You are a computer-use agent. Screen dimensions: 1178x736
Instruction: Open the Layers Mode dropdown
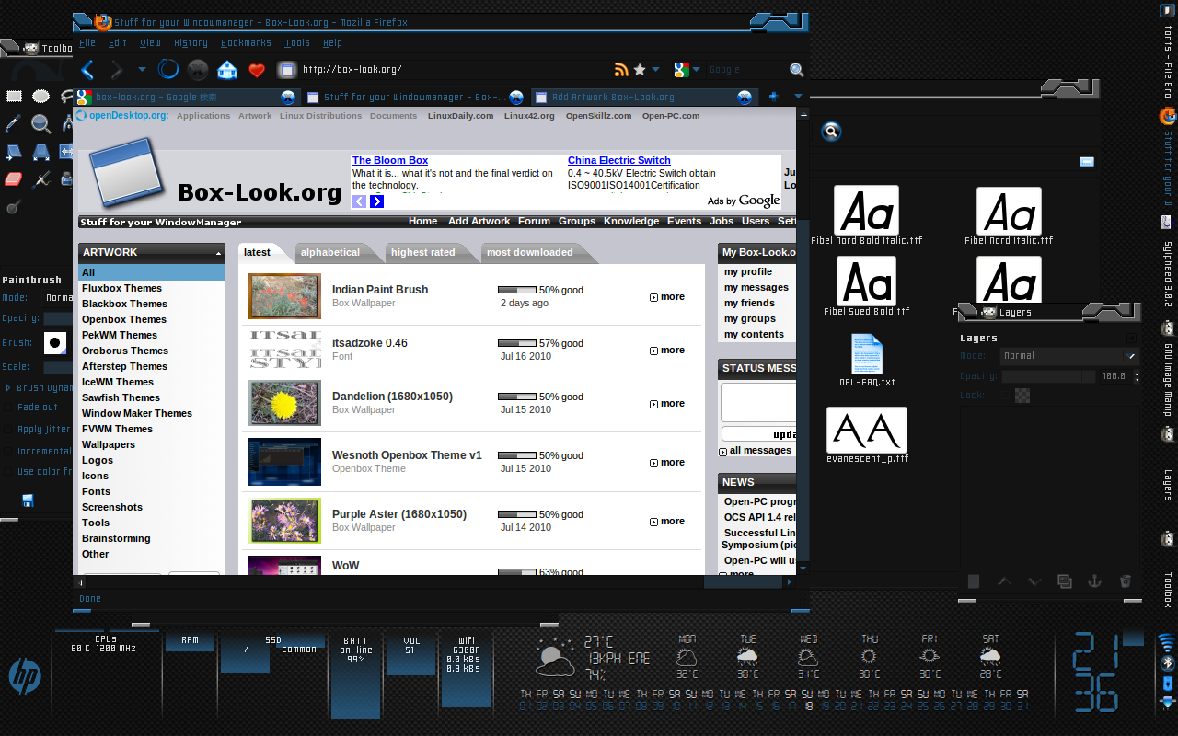point(1070,356)
